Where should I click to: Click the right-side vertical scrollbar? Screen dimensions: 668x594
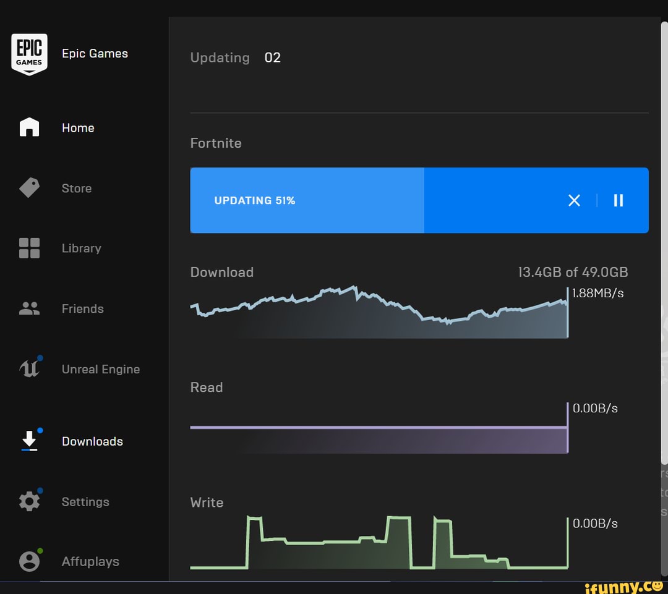click(664, 247)
